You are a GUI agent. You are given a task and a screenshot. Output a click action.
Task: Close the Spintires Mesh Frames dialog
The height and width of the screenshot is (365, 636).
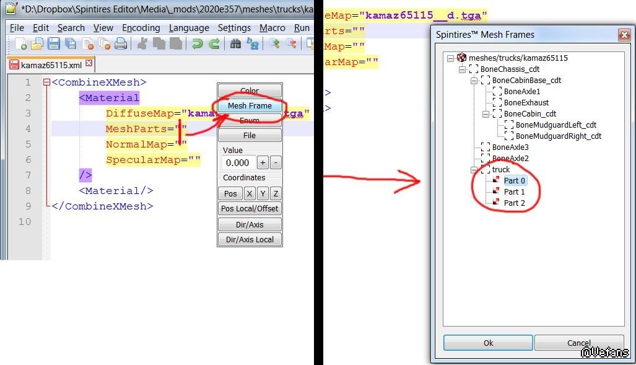624,35
